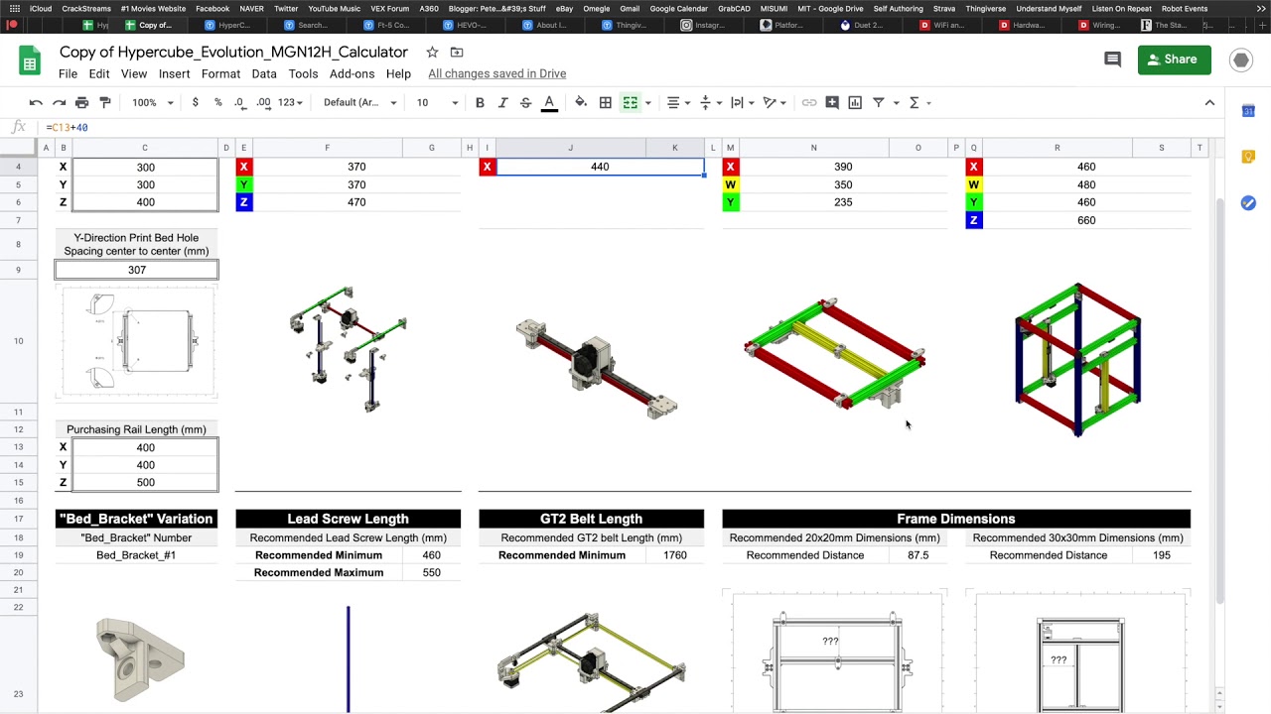1271x714 pixels.
Task: Create a filter
Action: 879,102
